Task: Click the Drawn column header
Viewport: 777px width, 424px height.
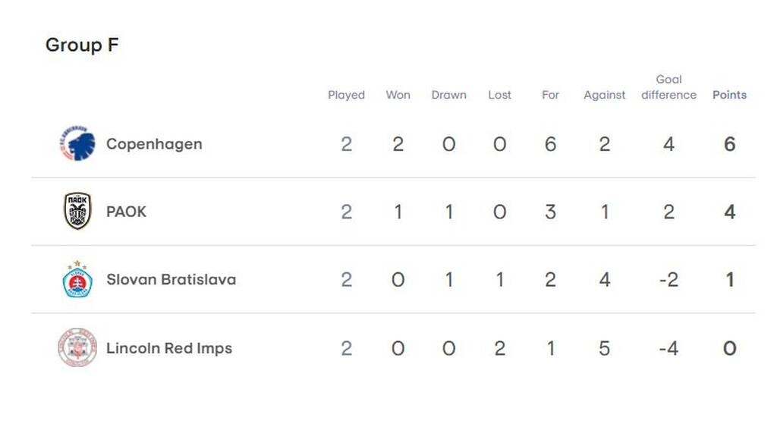Action: [x=448, y=95]
